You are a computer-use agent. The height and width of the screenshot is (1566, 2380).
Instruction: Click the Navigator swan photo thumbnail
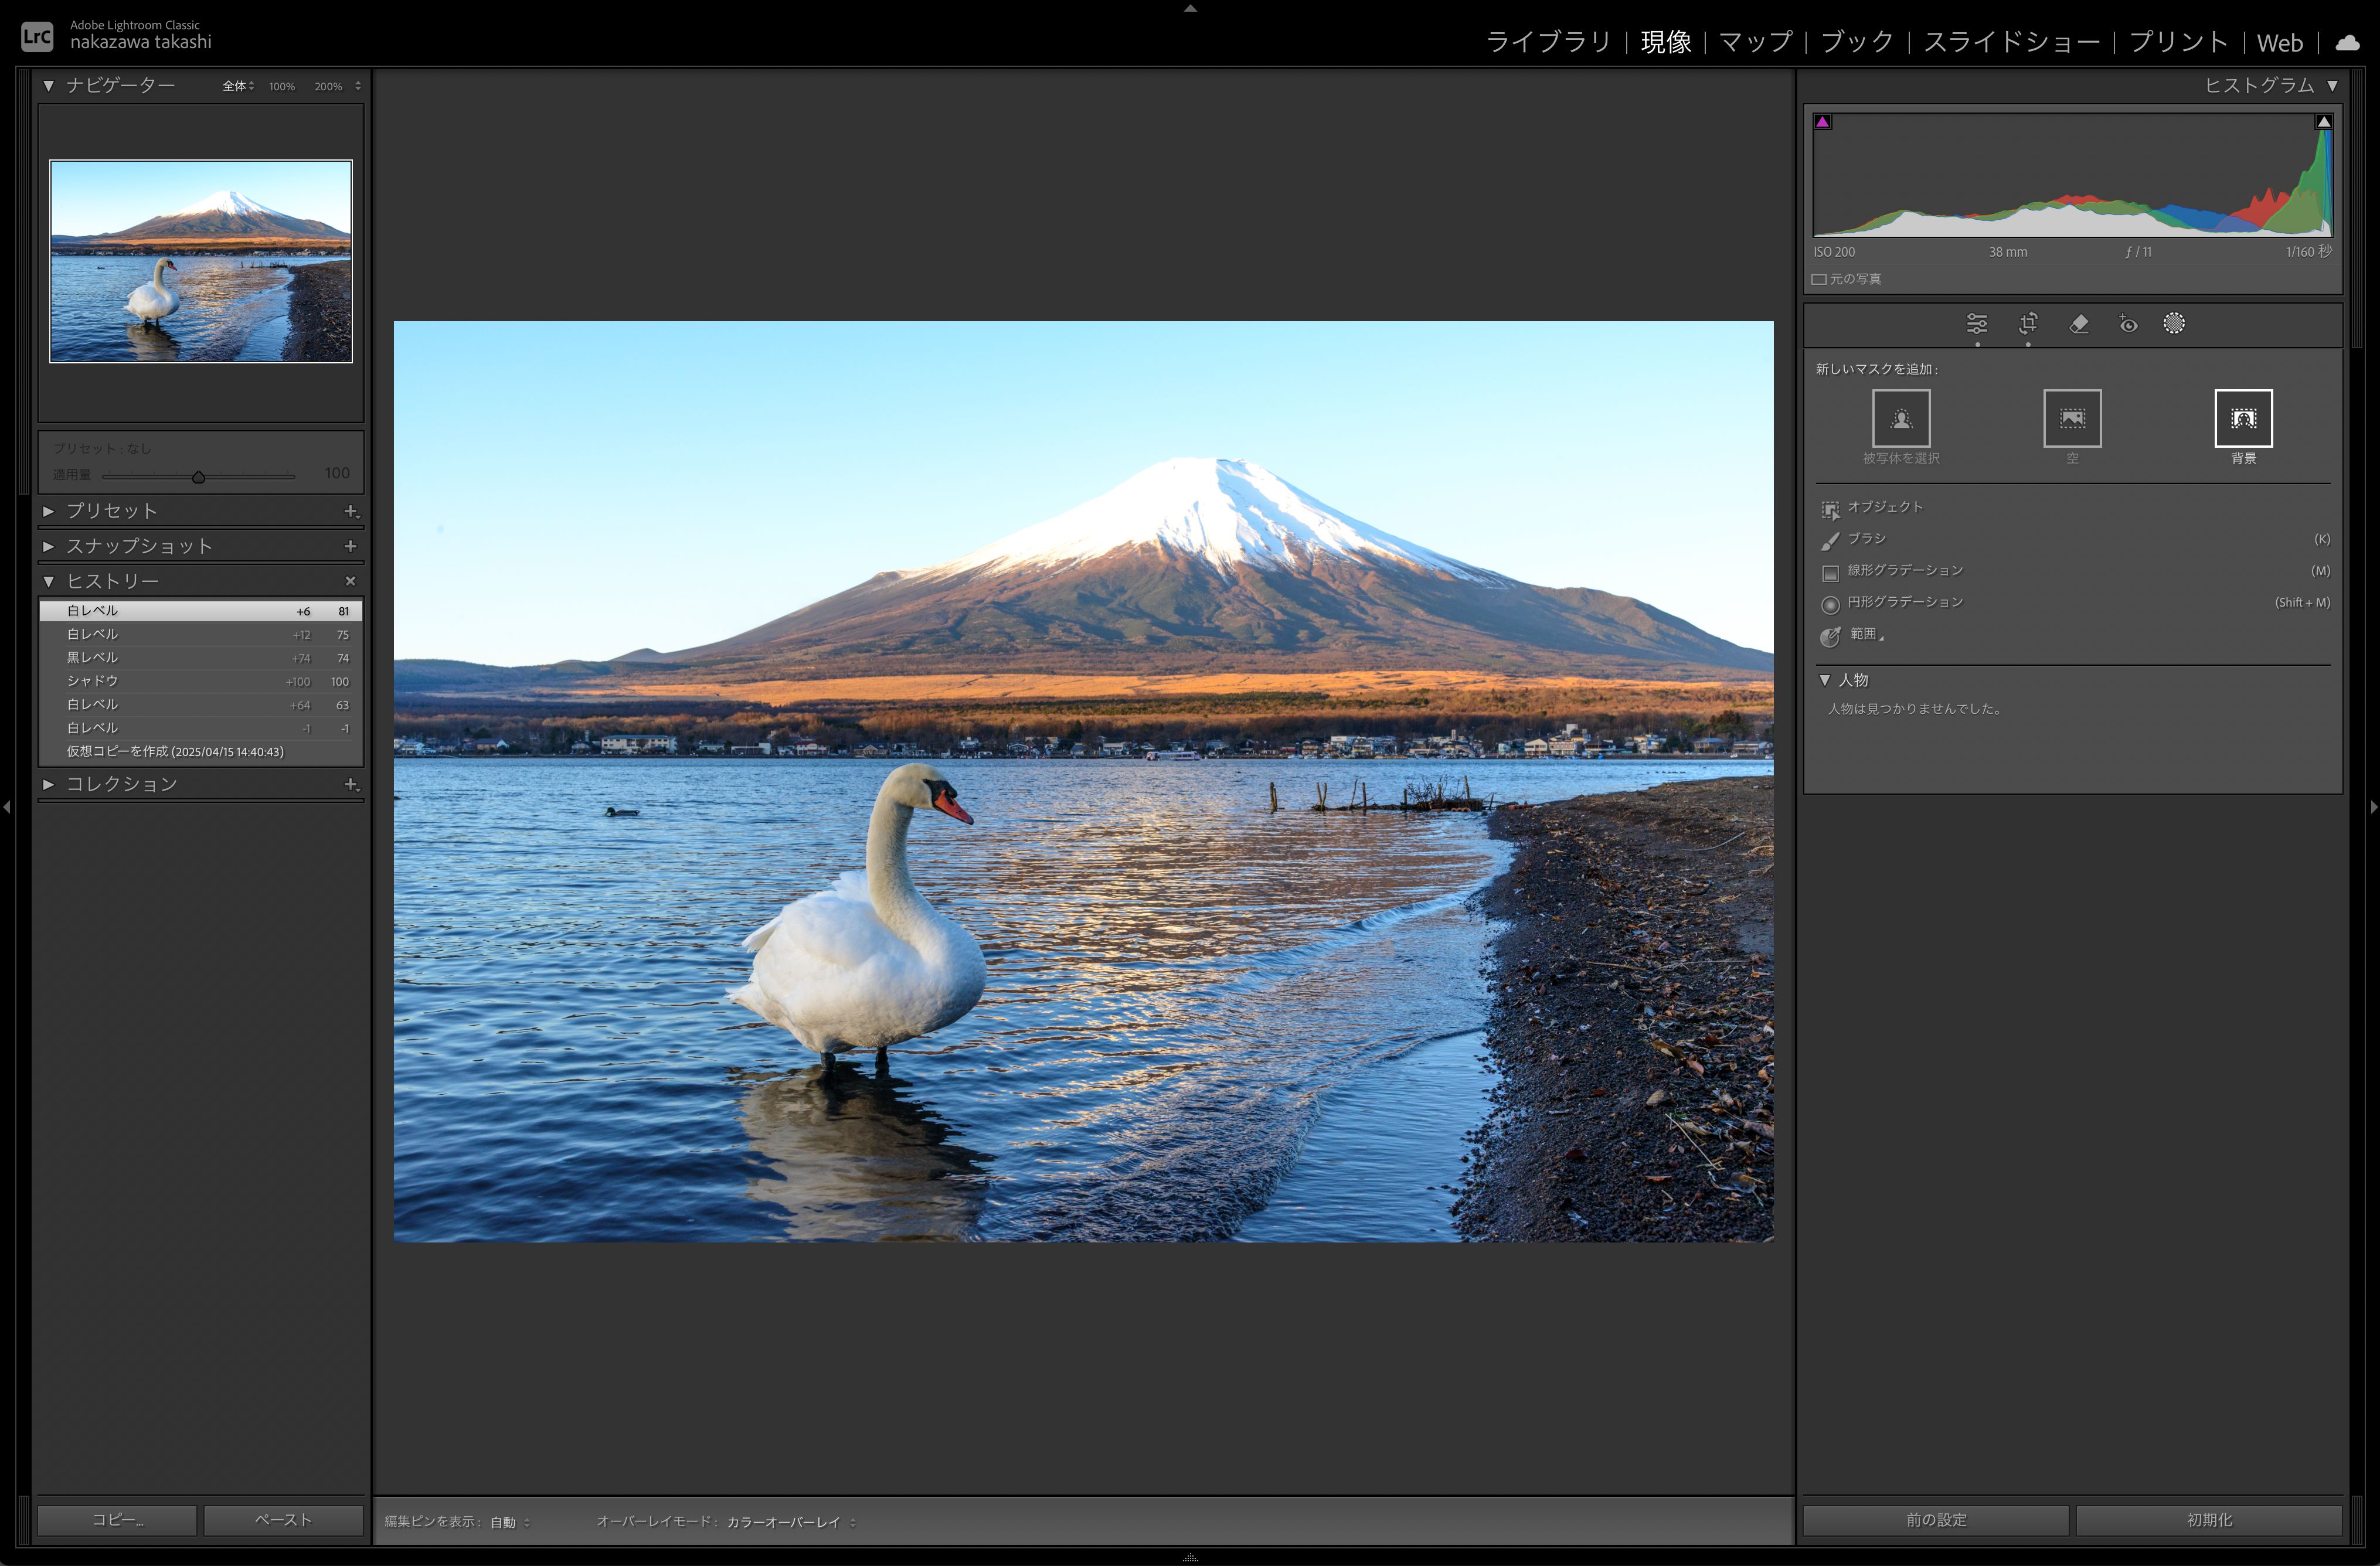click(201, 262)
